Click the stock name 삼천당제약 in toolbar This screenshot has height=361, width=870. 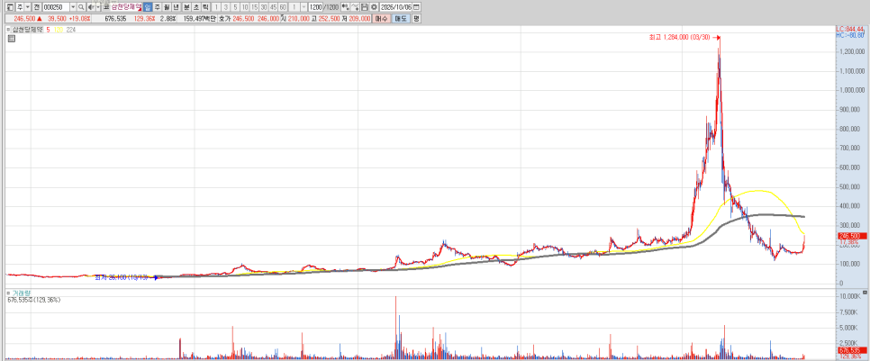click(126, 6)
